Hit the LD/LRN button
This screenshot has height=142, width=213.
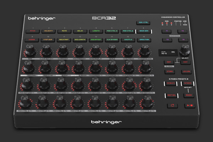tap(186, 72)
